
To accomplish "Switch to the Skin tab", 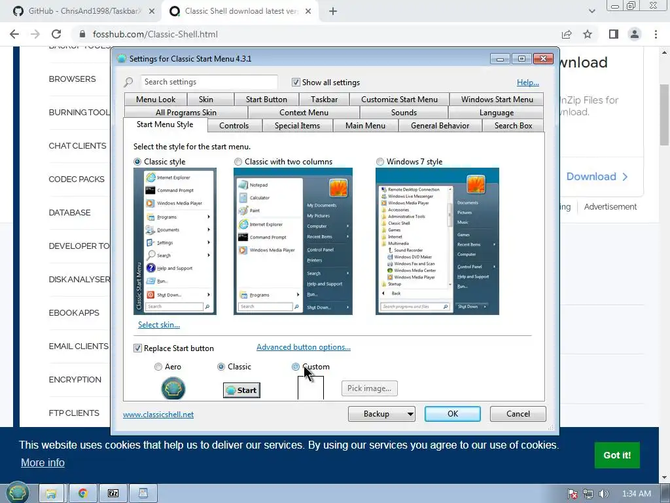I will point(206,100).
